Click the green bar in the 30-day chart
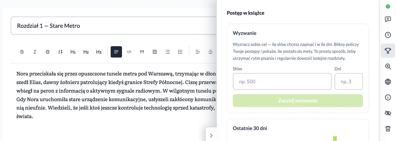Viewport: 396px width, 141px height. (335, 138)
